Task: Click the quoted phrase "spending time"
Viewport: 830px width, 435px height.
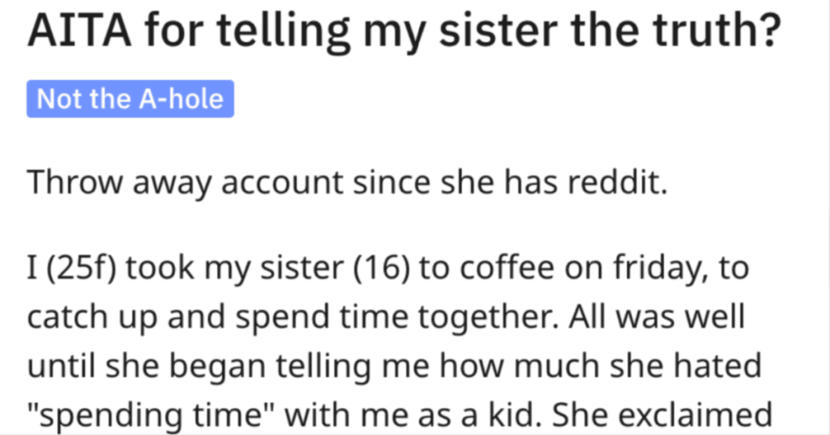Action: (151, 416)
